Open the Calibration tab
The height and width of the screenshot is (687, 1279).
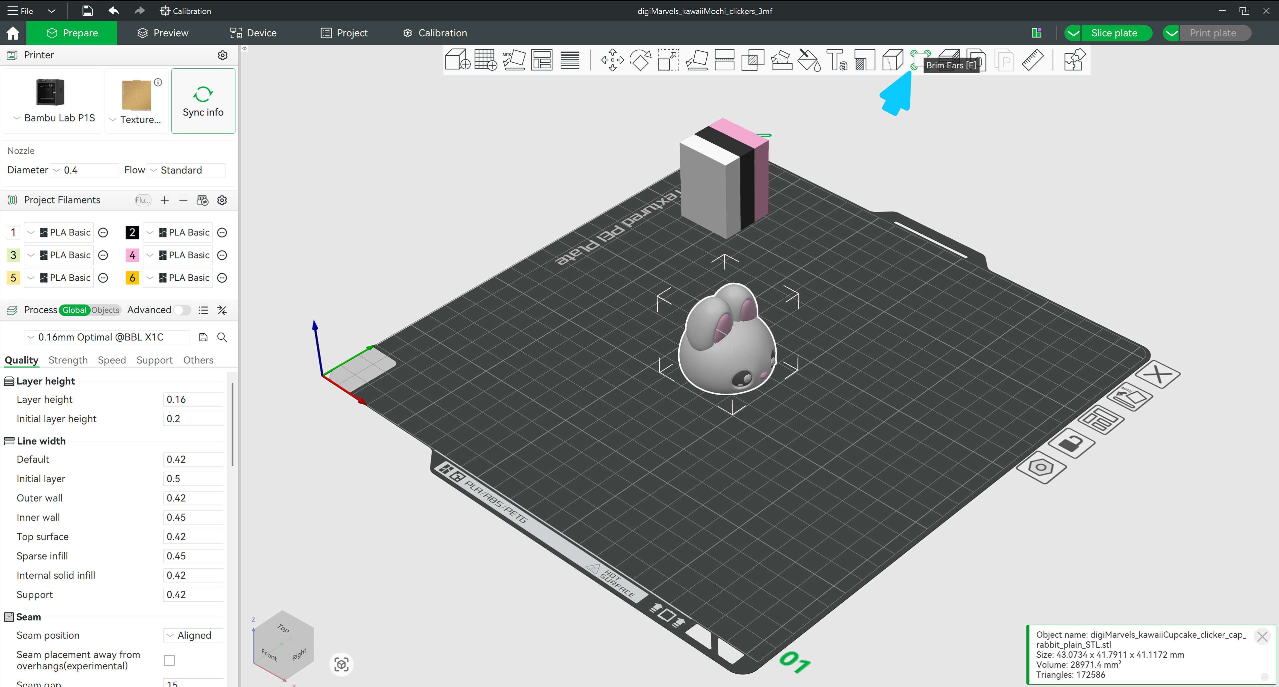coord(435,33)
